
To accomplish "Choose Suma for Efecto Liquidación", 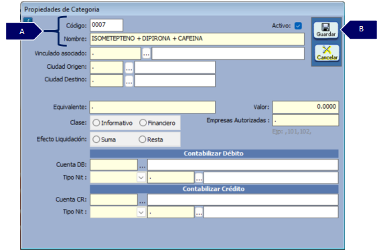I will click(x=104, y=140).
